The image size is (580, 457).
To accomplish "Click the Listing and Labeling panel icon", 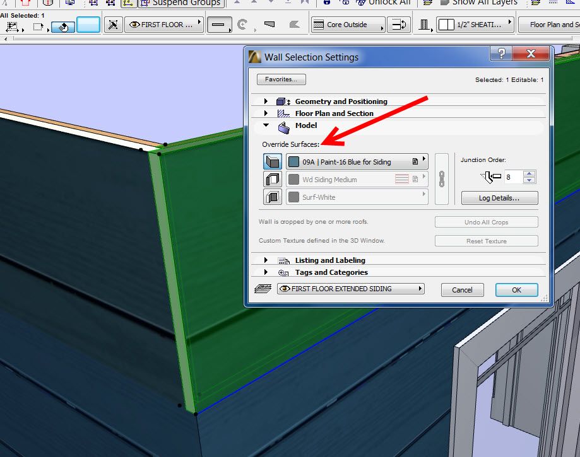I will 284,261.
